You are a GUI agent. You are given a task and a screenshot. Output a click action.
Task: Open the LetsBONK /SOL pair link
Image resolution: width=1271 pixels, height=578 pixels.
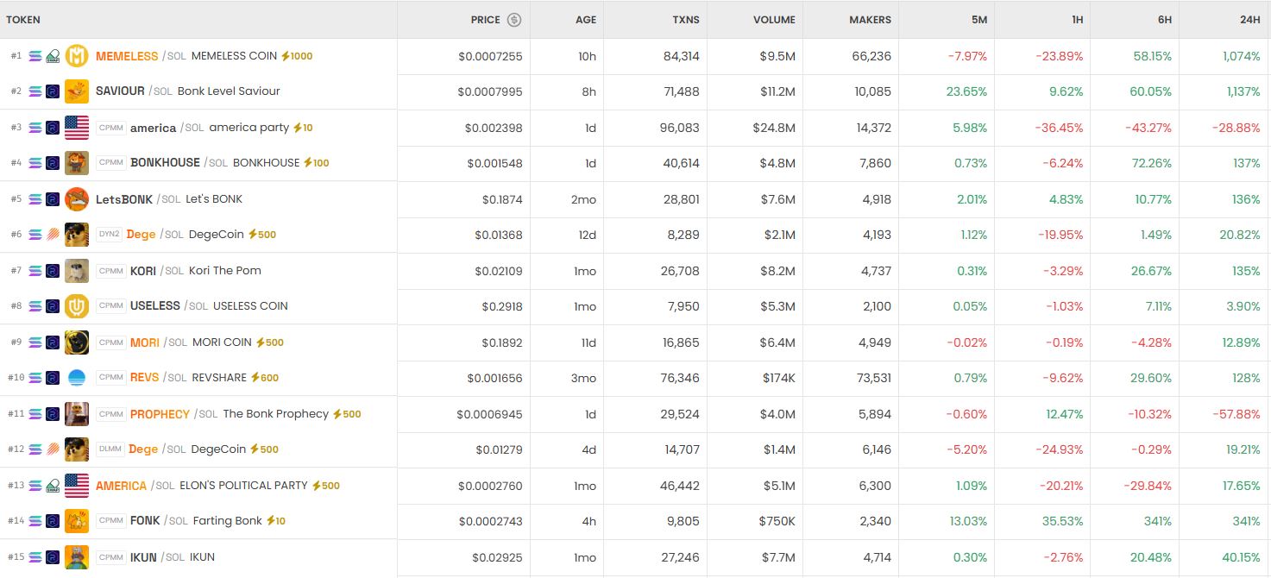point(138,199)
